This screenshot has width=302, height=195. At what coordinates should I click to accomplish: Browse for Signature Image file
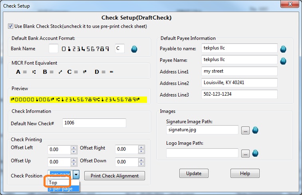(245, 130)
